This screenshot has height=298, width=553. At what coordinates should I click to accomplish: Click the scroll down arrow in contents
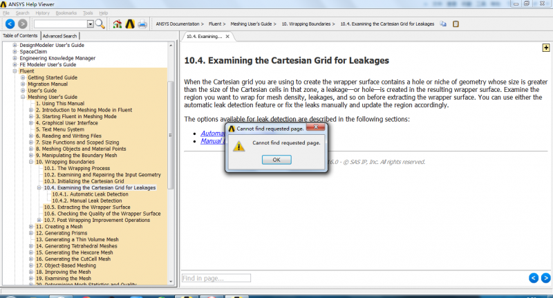pyautogui.click(x=171, y=281)
